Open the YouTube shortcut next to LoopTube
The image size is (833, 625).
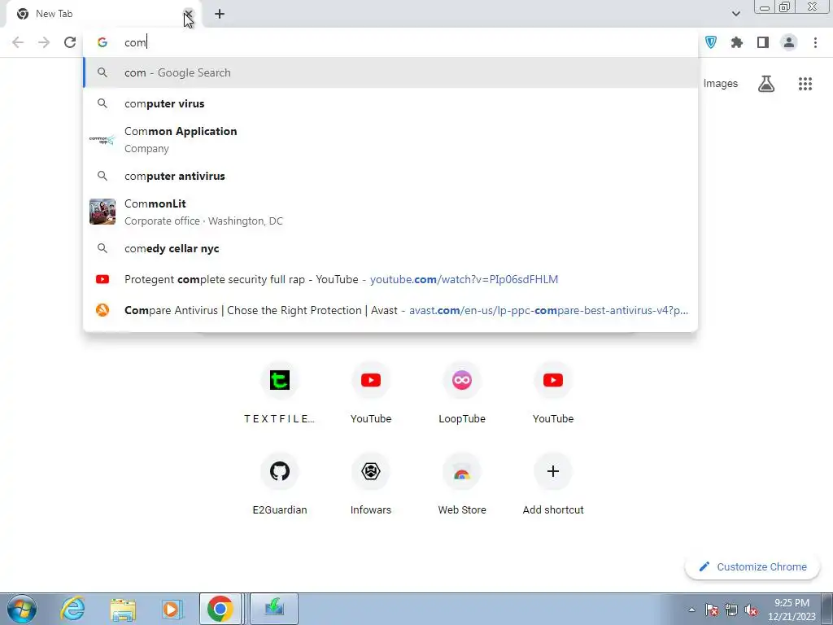pyautogui.click(x=553, y=395)
